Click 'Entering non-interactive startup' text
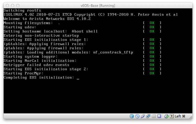This screenshot has height=124, width=196. coord(41,35)
